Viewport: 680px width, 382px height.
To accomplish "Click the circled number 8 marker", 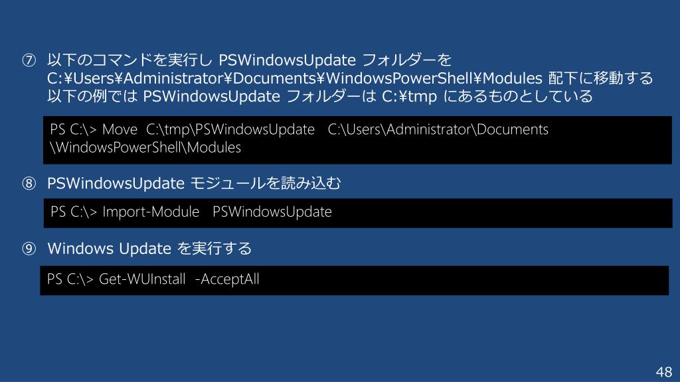I will 29,183.
